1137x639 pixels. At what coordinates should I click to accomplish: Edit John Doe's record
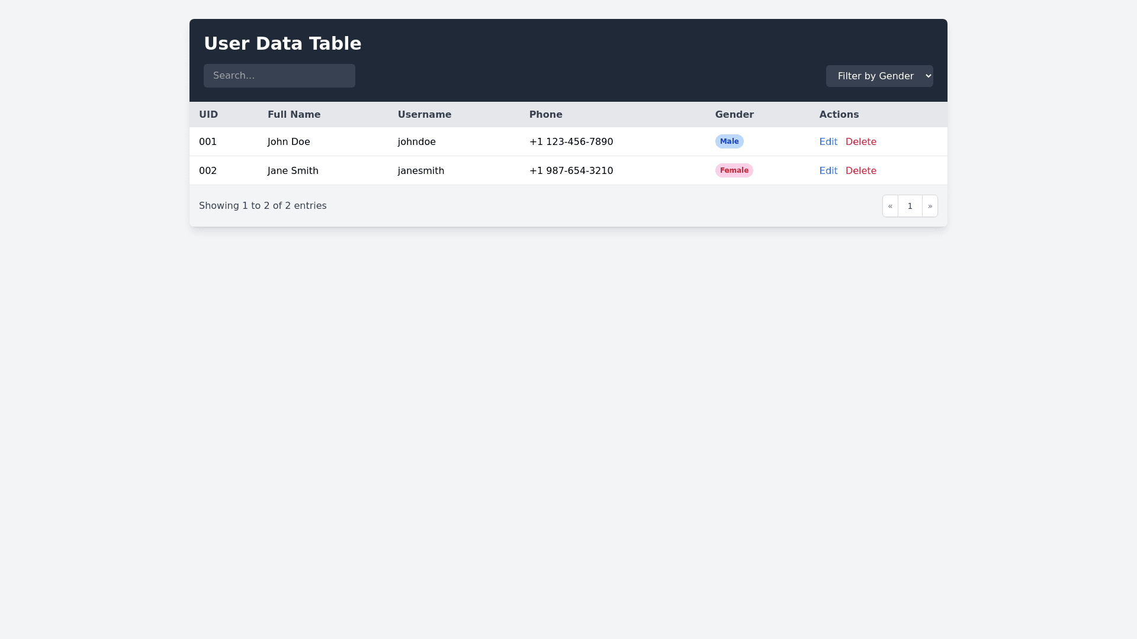(x=828, y=142)
